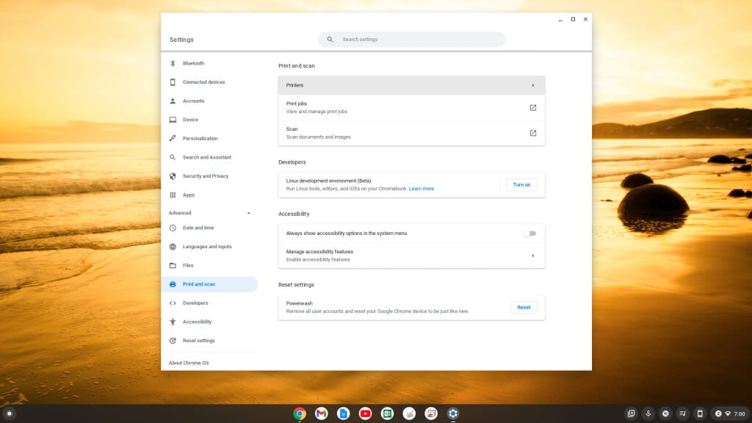The image size is (752, 423).
Task: Click the Bluetooth icon in sidebar
Action: (x=173, y=63)
